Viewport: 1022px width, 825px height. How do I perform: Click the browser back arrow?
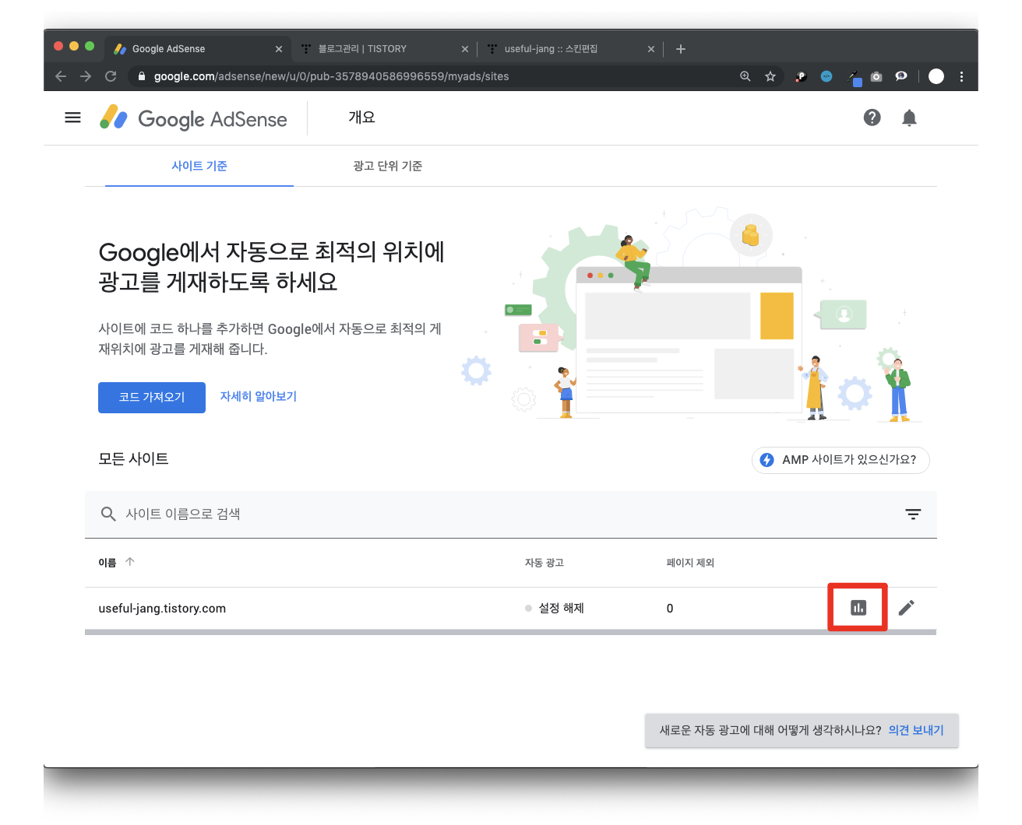(61, 76)
